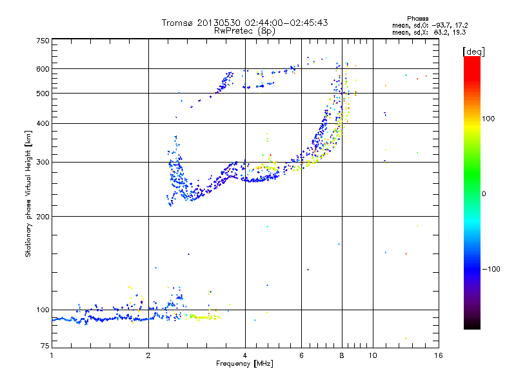Click the colorbar tick label '-100'
This screenshot has height=387, width=516.
click(491, 269)
